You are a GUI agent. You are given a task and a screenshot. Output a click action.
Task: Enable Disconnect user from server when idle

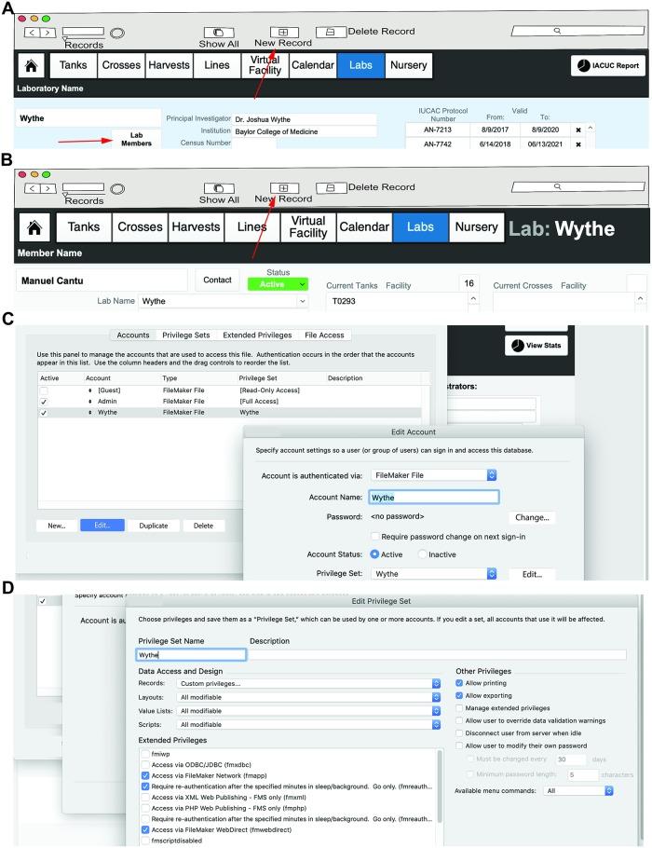point(459,732)
